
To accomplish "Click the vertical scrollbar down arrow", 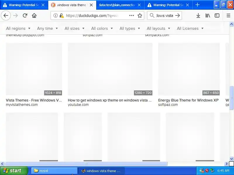I will pyautogui.click(x=231, y=159).
